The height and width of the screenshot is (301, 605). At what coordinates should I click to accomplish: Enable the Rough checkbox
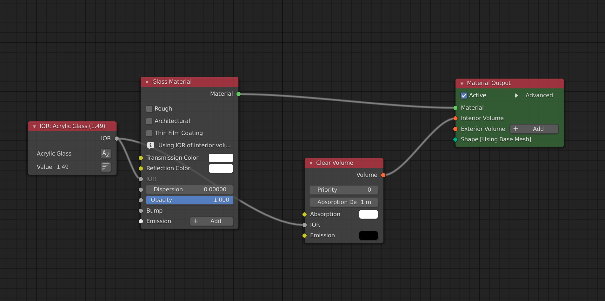coord(149,109)
